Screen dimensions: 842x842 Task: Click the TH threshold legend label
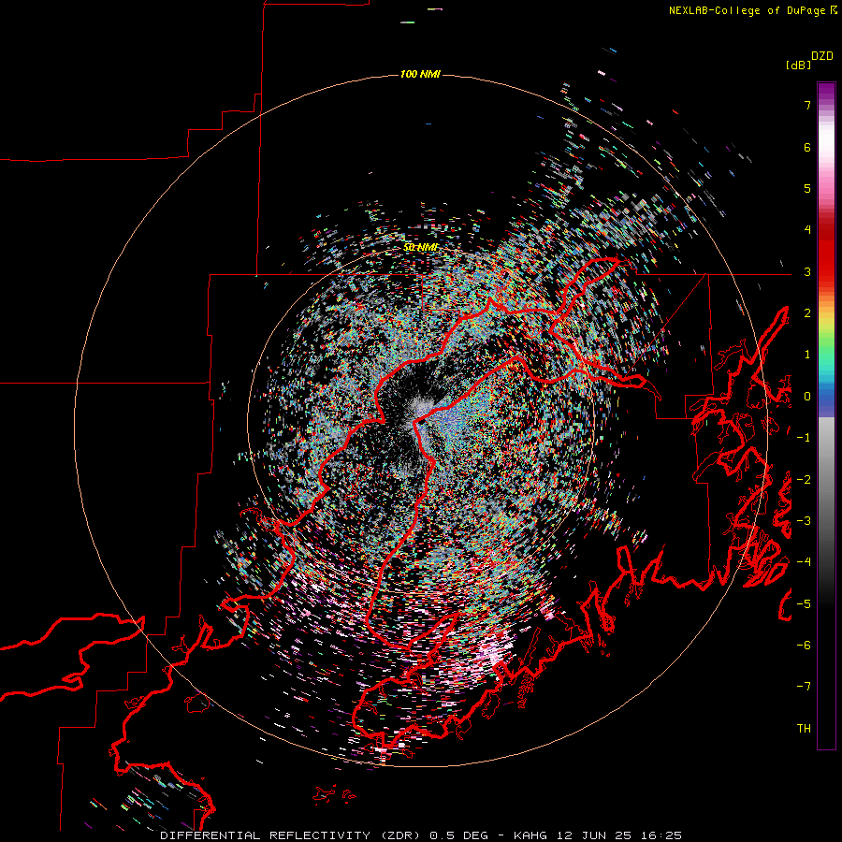point(804,729)
